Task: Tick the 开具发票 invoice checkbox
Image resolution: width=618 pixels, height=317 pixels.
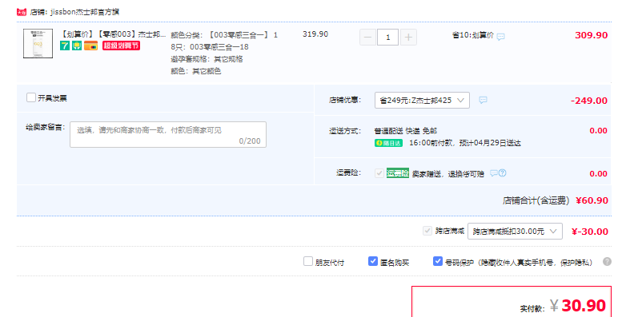Action: 31,97
